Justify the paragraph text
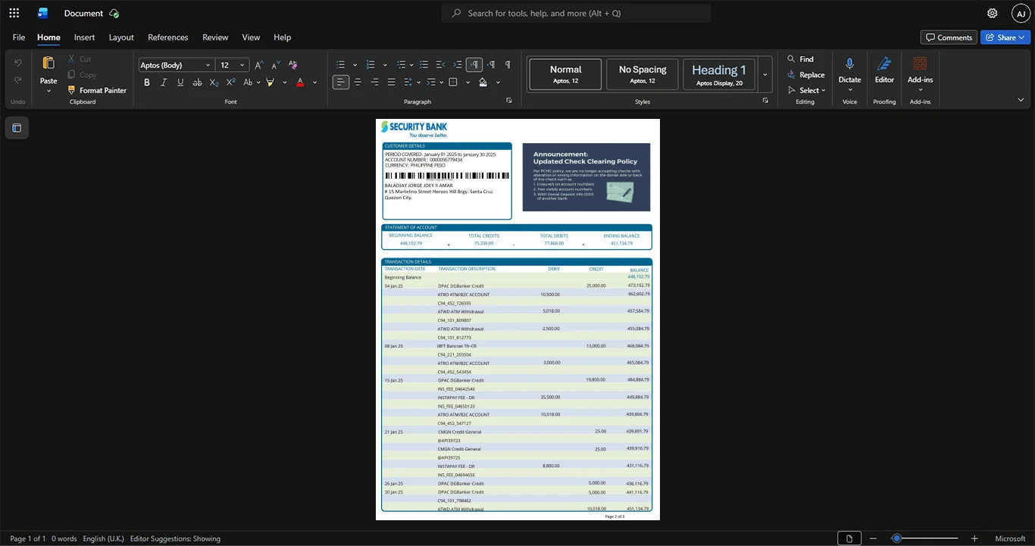 point(391,83)
